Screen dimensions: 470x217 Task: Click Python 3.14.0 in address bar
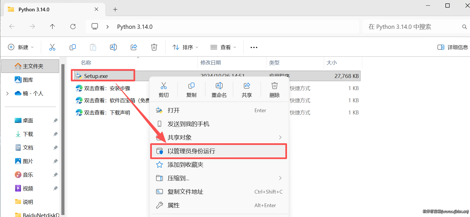(135, 27)
